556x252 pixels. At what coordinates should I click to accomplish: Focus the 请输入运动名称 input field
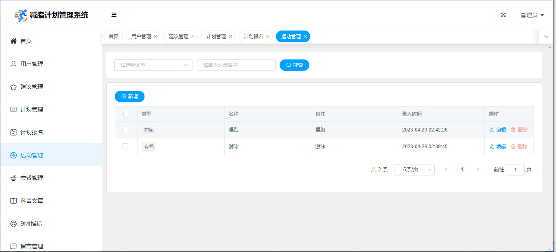point(236,65)
